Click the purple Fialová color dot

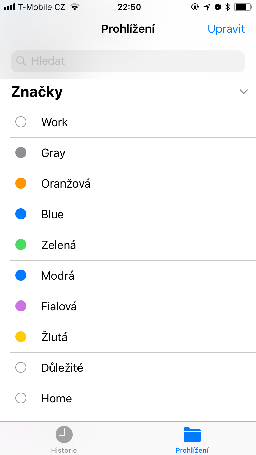21,306
